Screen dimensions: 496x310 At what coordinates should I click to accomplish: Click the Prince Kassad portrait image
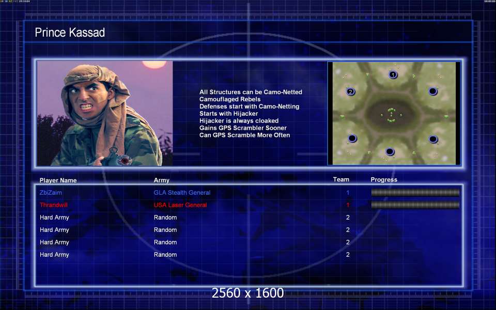coord(105,113)
